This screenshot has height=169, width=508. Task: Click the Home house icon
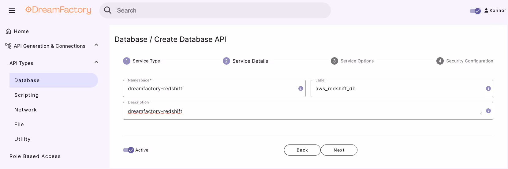[x=8, y=32]
